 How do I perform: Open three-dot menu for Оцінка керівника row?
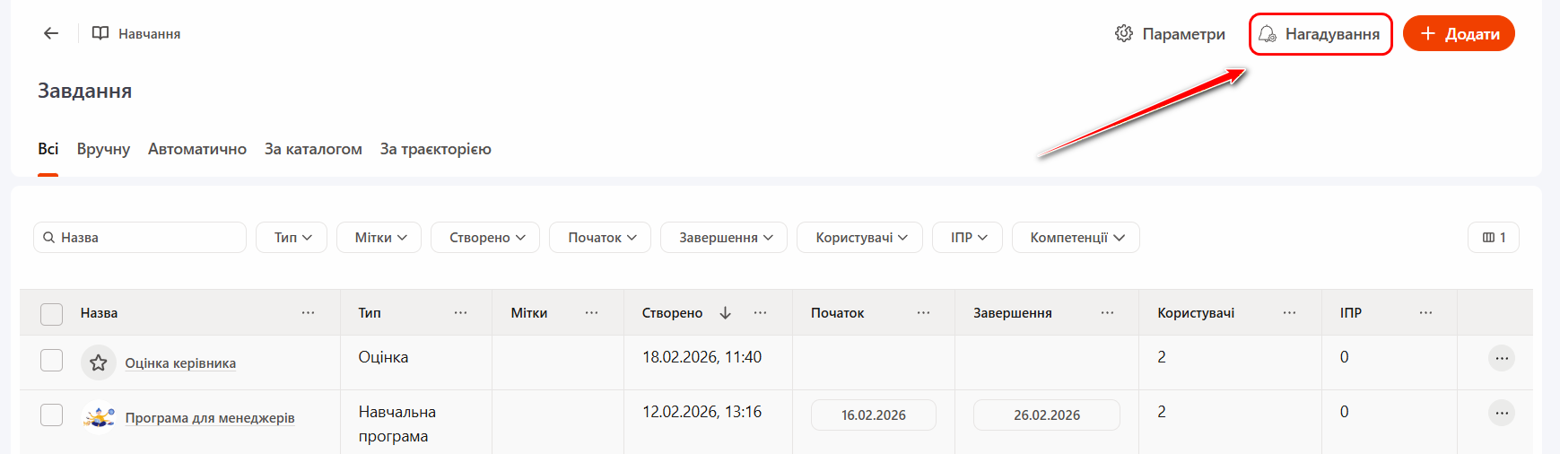1501,358
